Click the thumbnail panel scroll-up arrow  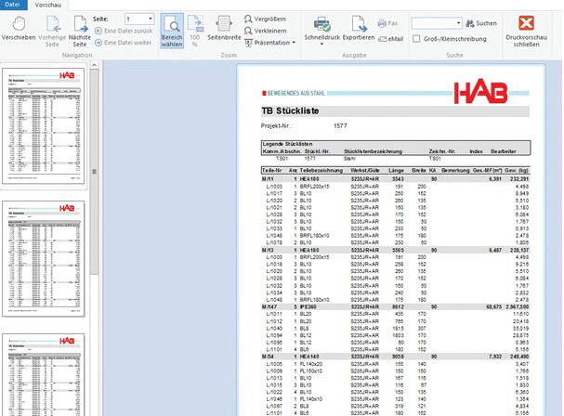(94, 65)
